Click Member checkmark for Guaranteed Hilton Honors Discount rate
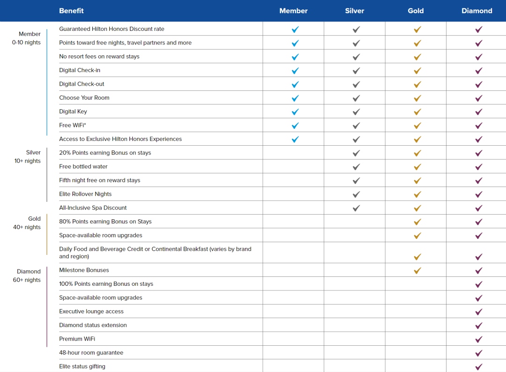 295,30
